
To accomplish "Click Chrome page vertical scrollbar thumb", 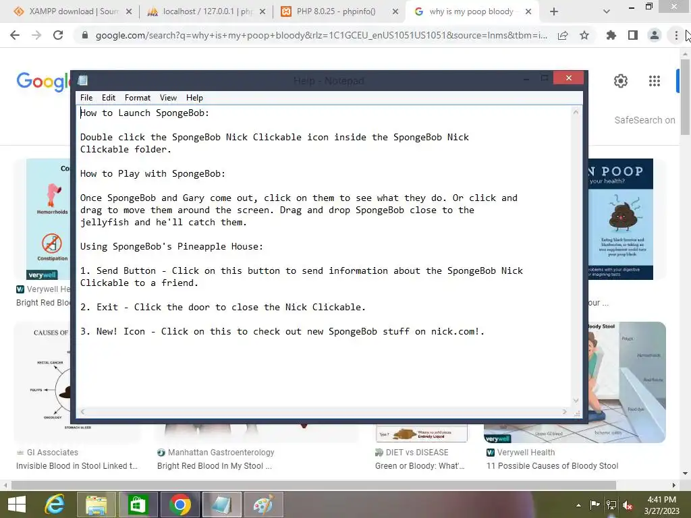I will (685, 97).
